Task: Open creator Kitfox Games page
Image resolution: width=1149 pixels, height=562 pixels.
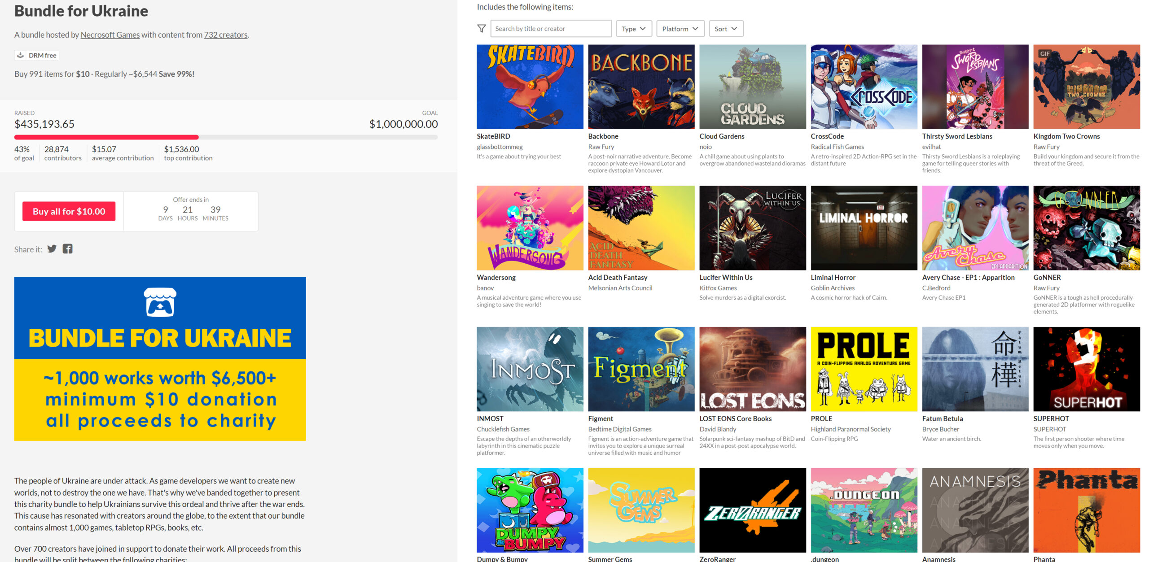Action: pyautogui.click(x=718, y=288)
